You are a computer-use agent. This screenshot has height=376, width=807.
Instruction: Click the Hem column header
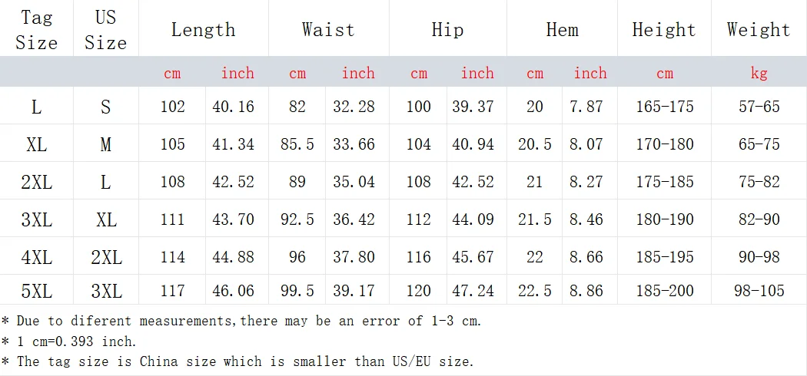[x=562, y=30]
